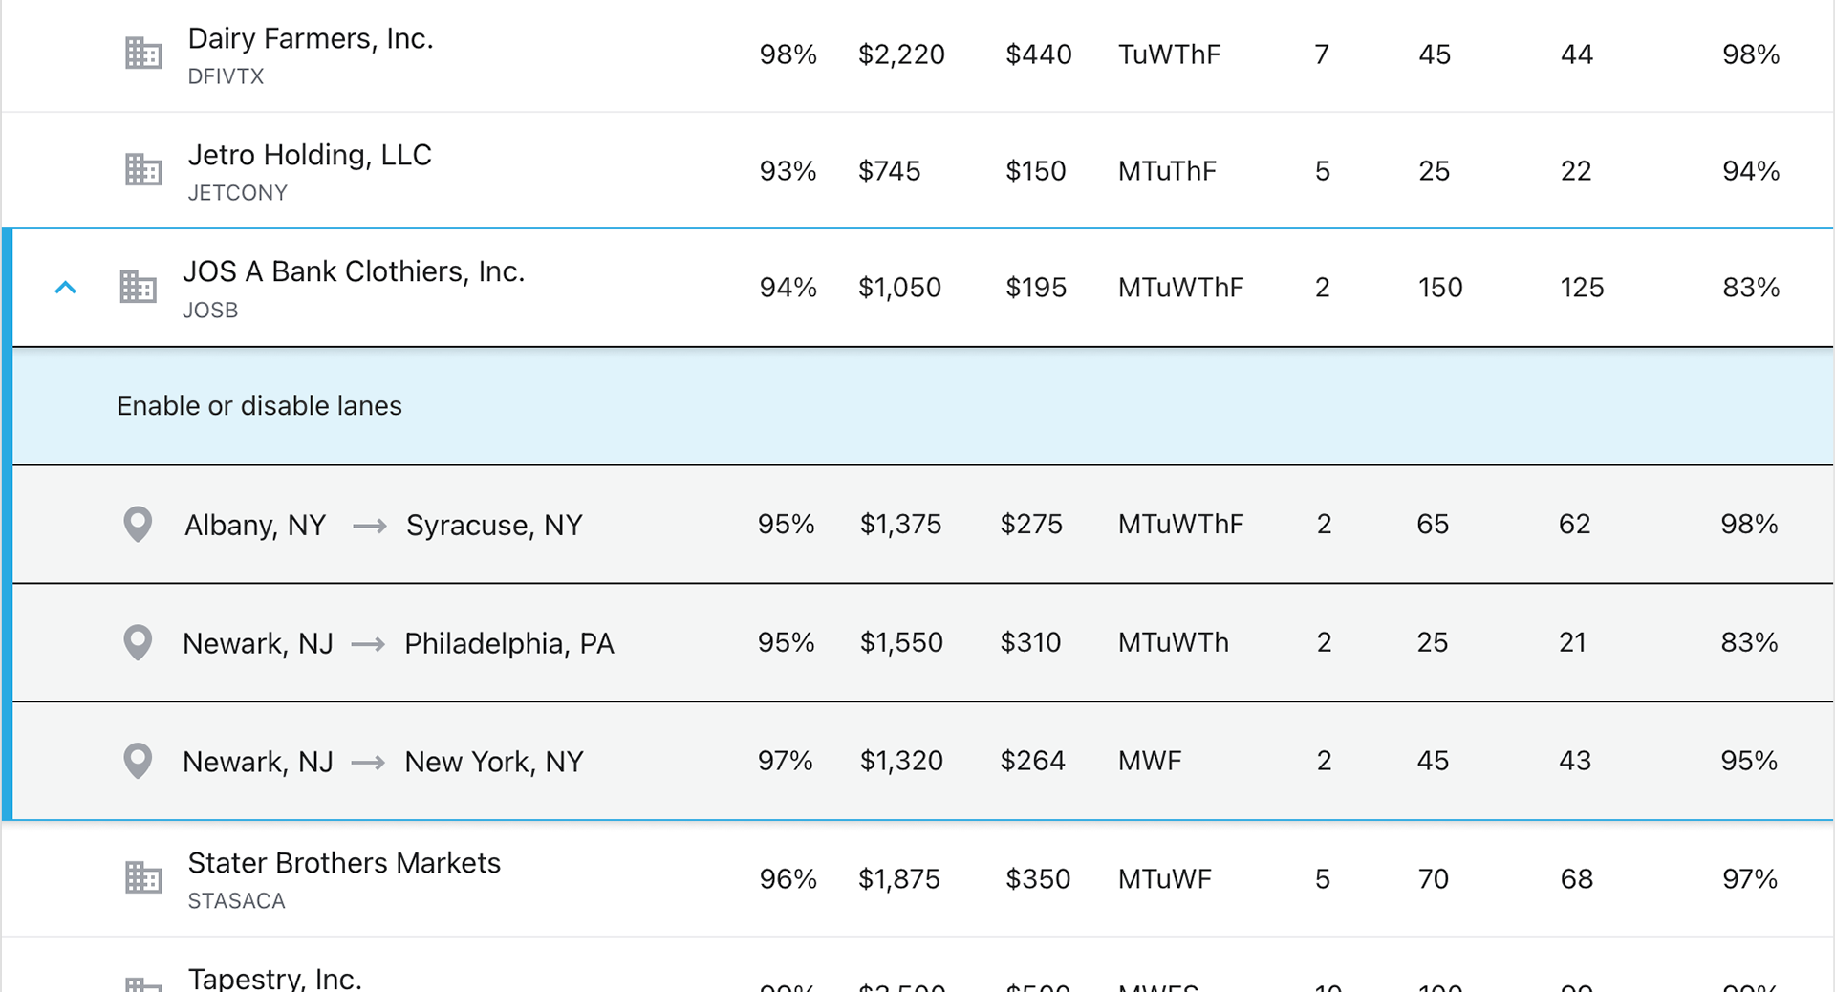Click the MTuWThF schedule for Albany lane

click(x=1180, y=524)
